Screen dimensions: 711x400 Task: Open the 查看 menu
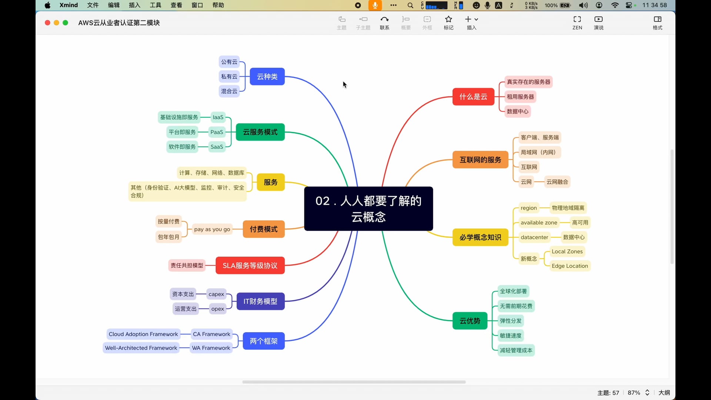point(176,5)
